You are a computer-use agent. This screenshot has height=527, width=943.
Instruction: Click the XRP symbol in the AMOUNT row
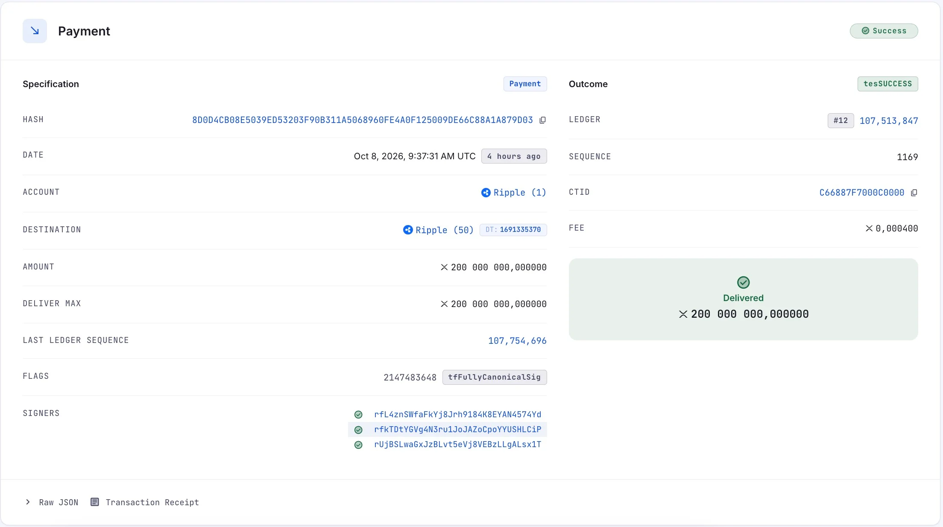pyautogui.click(x=444, y=267)
